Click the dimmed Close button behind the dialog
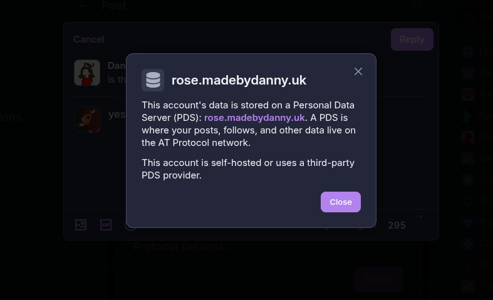Screen dimensions: 493x300 [378, 279]
